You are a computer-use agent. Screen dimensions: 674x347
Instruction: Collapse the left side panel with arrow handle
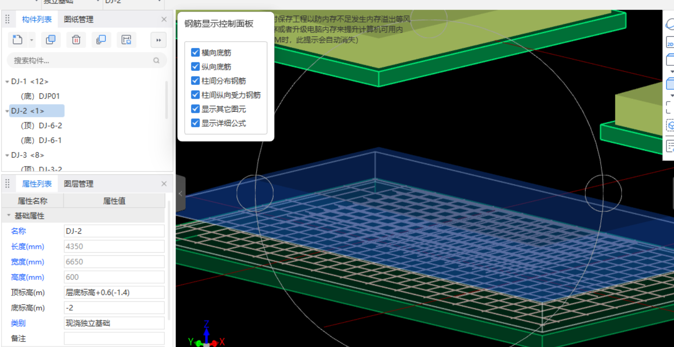[180, 193]
